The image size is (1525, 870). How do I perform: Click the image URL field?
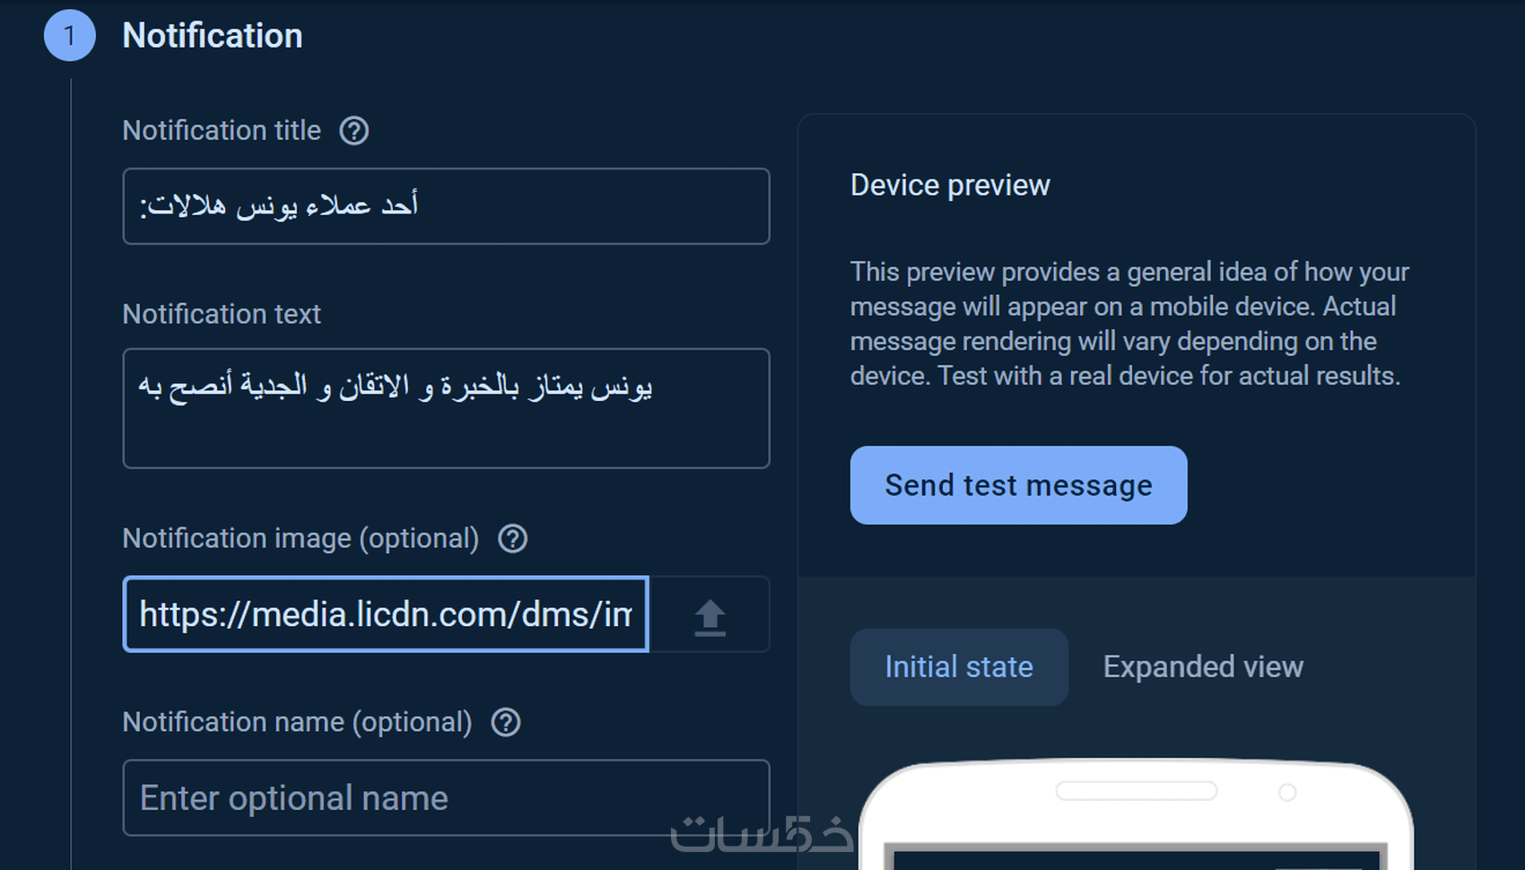tap(386, 614)
